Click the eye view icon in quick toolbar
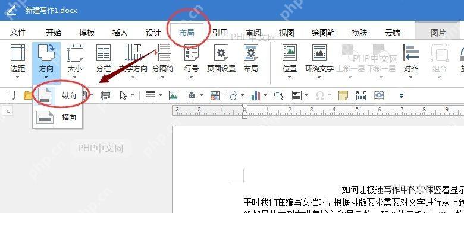464x249 pixels. tap(379, 95)
